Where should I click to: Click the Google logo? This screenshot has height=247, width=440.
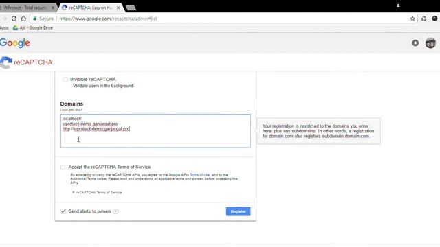pos(15,43)
